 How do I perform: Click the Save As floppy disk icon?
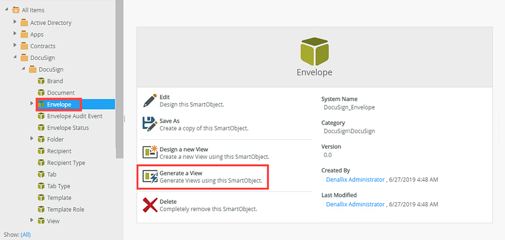point(150,124)
